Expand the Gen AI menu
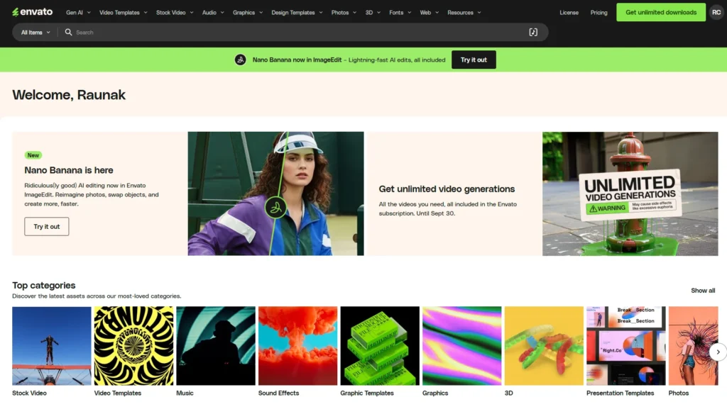Viewport: 727px width, 414px height. point(77,13)
